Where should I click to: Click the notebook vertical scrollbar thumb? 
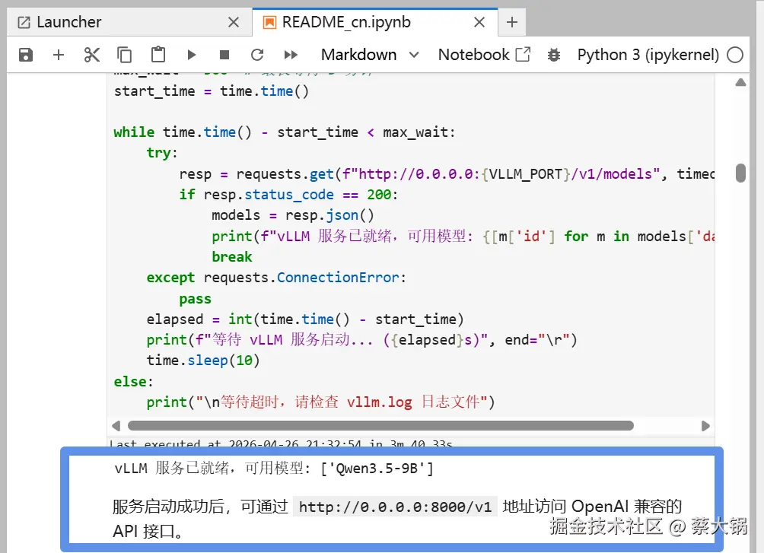740,173
